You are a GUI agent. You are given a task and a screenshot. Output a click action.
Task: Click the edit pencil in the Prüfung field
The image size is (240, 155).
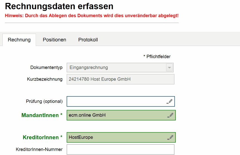(x=170, y=101)
